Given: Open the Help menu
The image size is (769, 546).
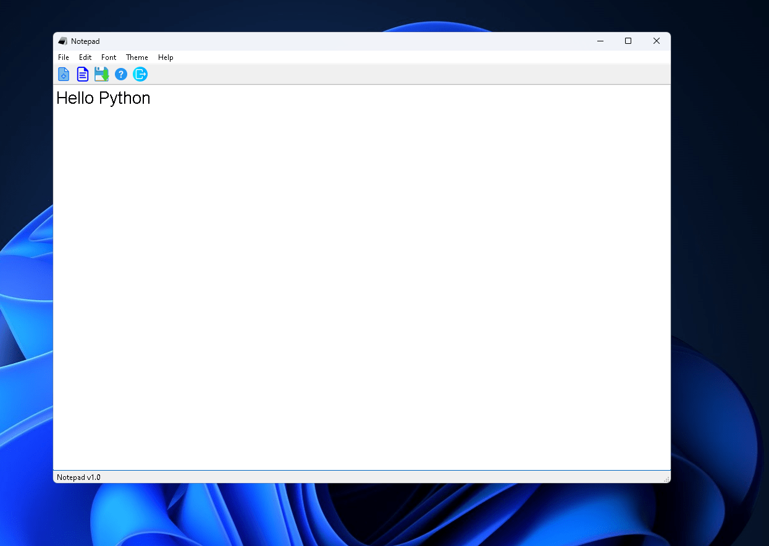Looking at the screenshot, I should [166, 57].
